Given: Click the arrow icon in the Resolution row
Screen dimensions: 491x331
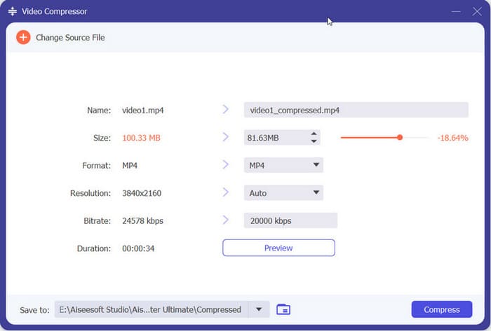Looking at the screenshot, I should click(x=225, y=192).
